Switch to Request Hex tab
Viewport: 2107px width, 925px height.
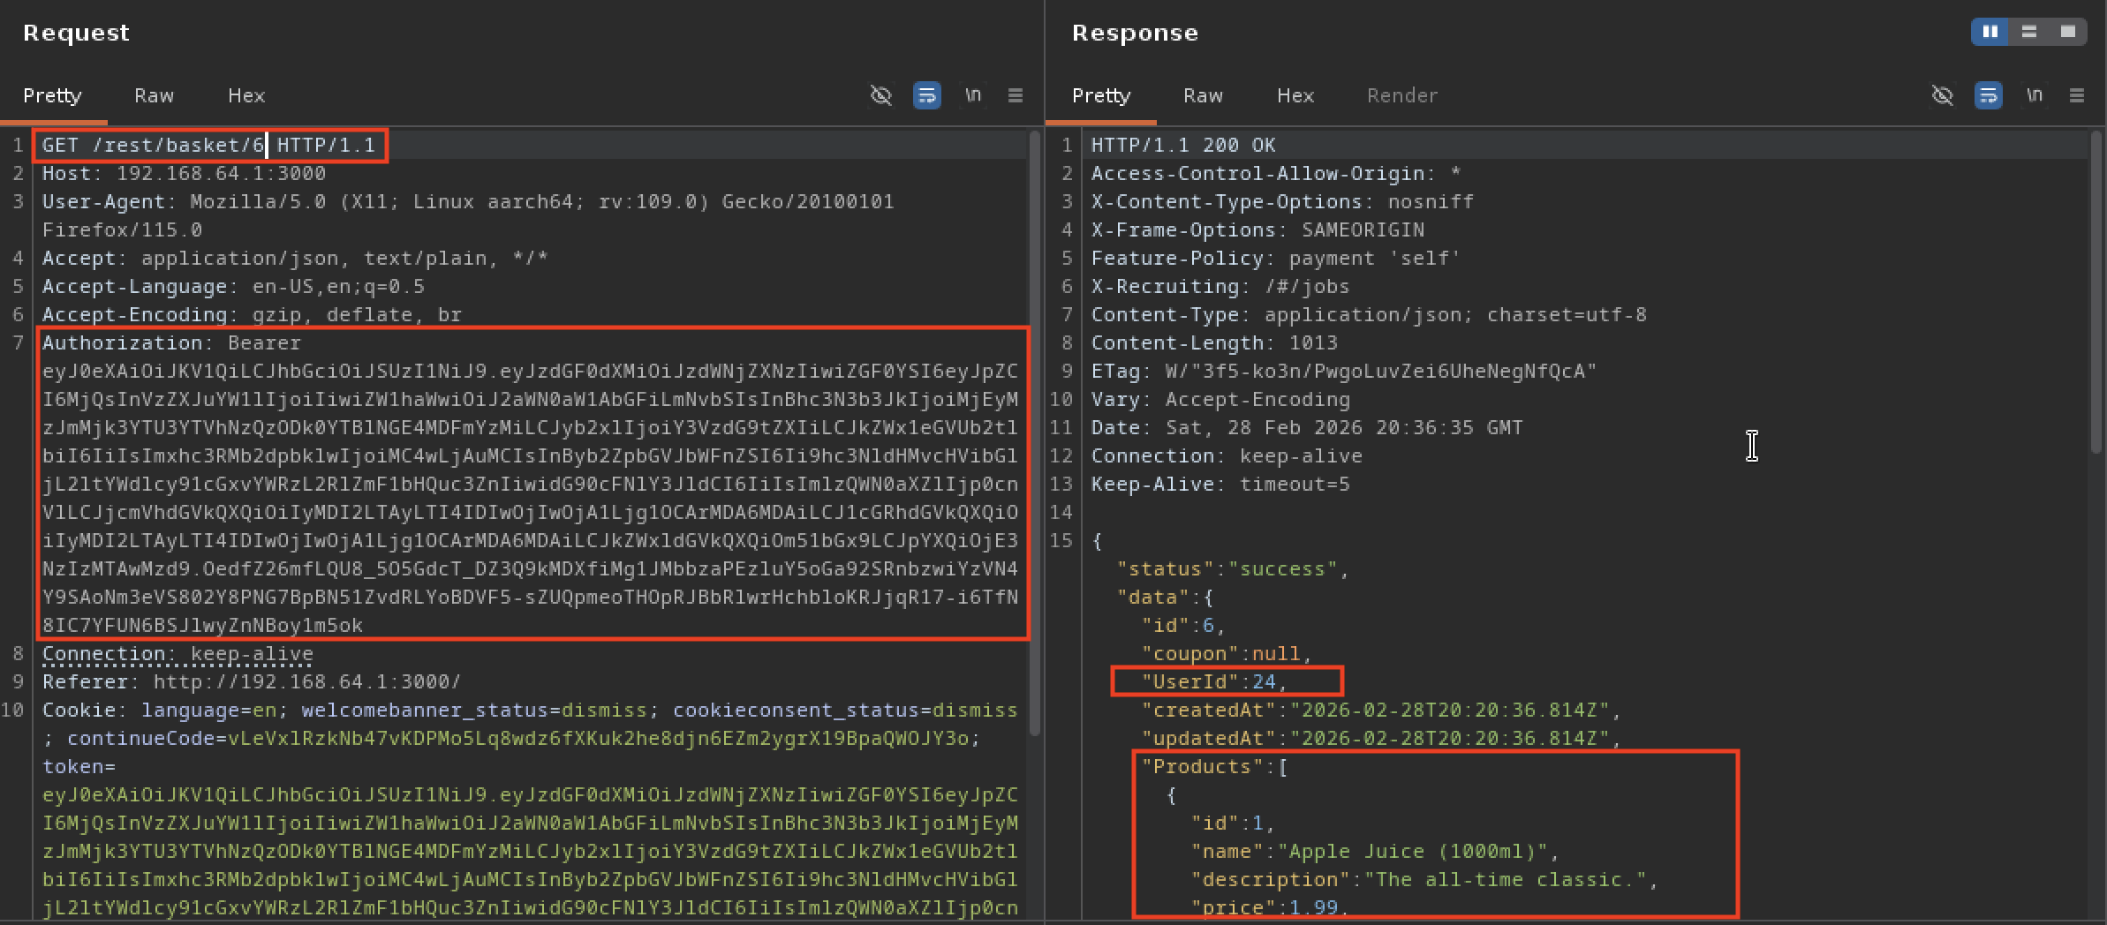click(246, 95)
